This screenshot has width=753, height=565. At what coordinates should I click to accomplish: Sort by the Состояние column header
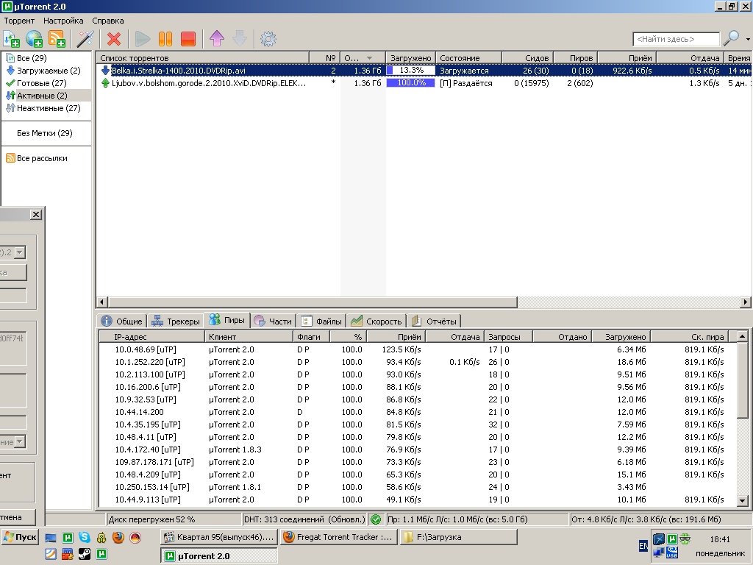click(468, 58)
